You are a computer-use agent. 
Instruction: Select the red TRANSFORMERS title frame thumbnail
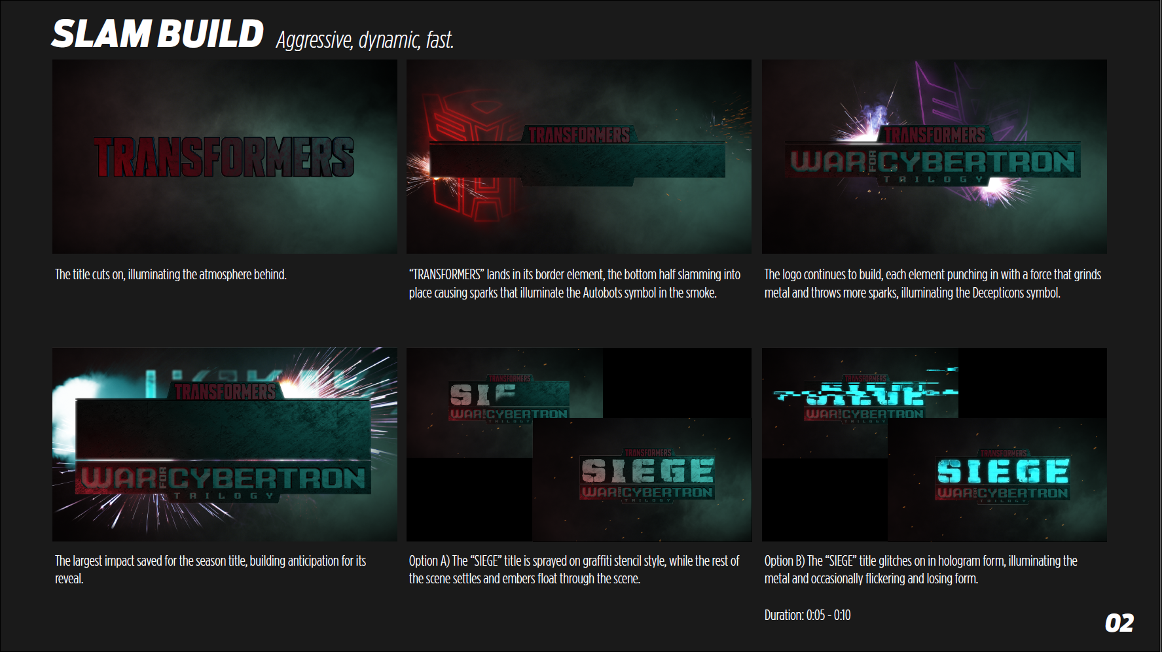(225, 156)
